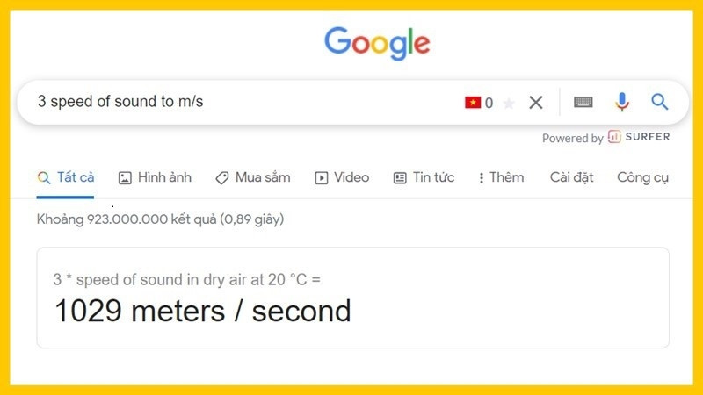The image size is (703, 395).
Task: Click the Surfer logo icon
Action: 614,137
